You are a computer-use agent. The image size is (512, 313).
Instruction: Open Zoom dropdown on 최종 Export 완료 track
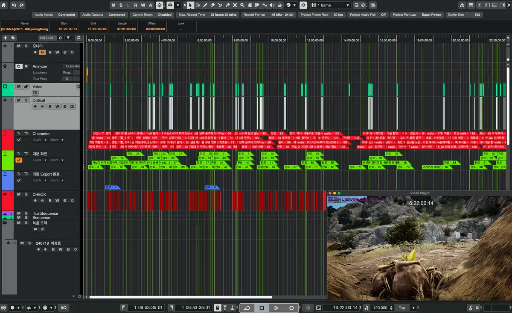tap(57, 181)
